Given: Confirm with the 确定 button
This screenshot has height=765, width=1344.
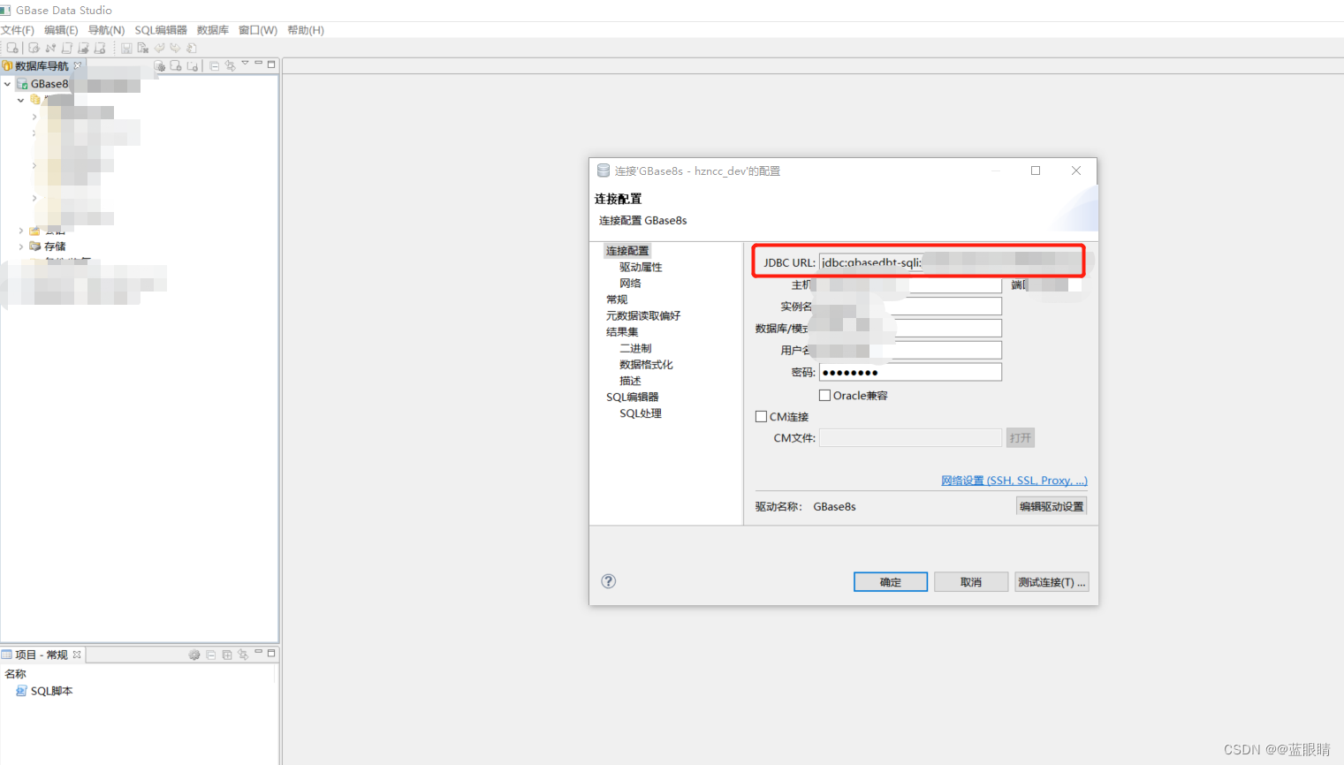Looking at the screenshot, I should point(891,582).
